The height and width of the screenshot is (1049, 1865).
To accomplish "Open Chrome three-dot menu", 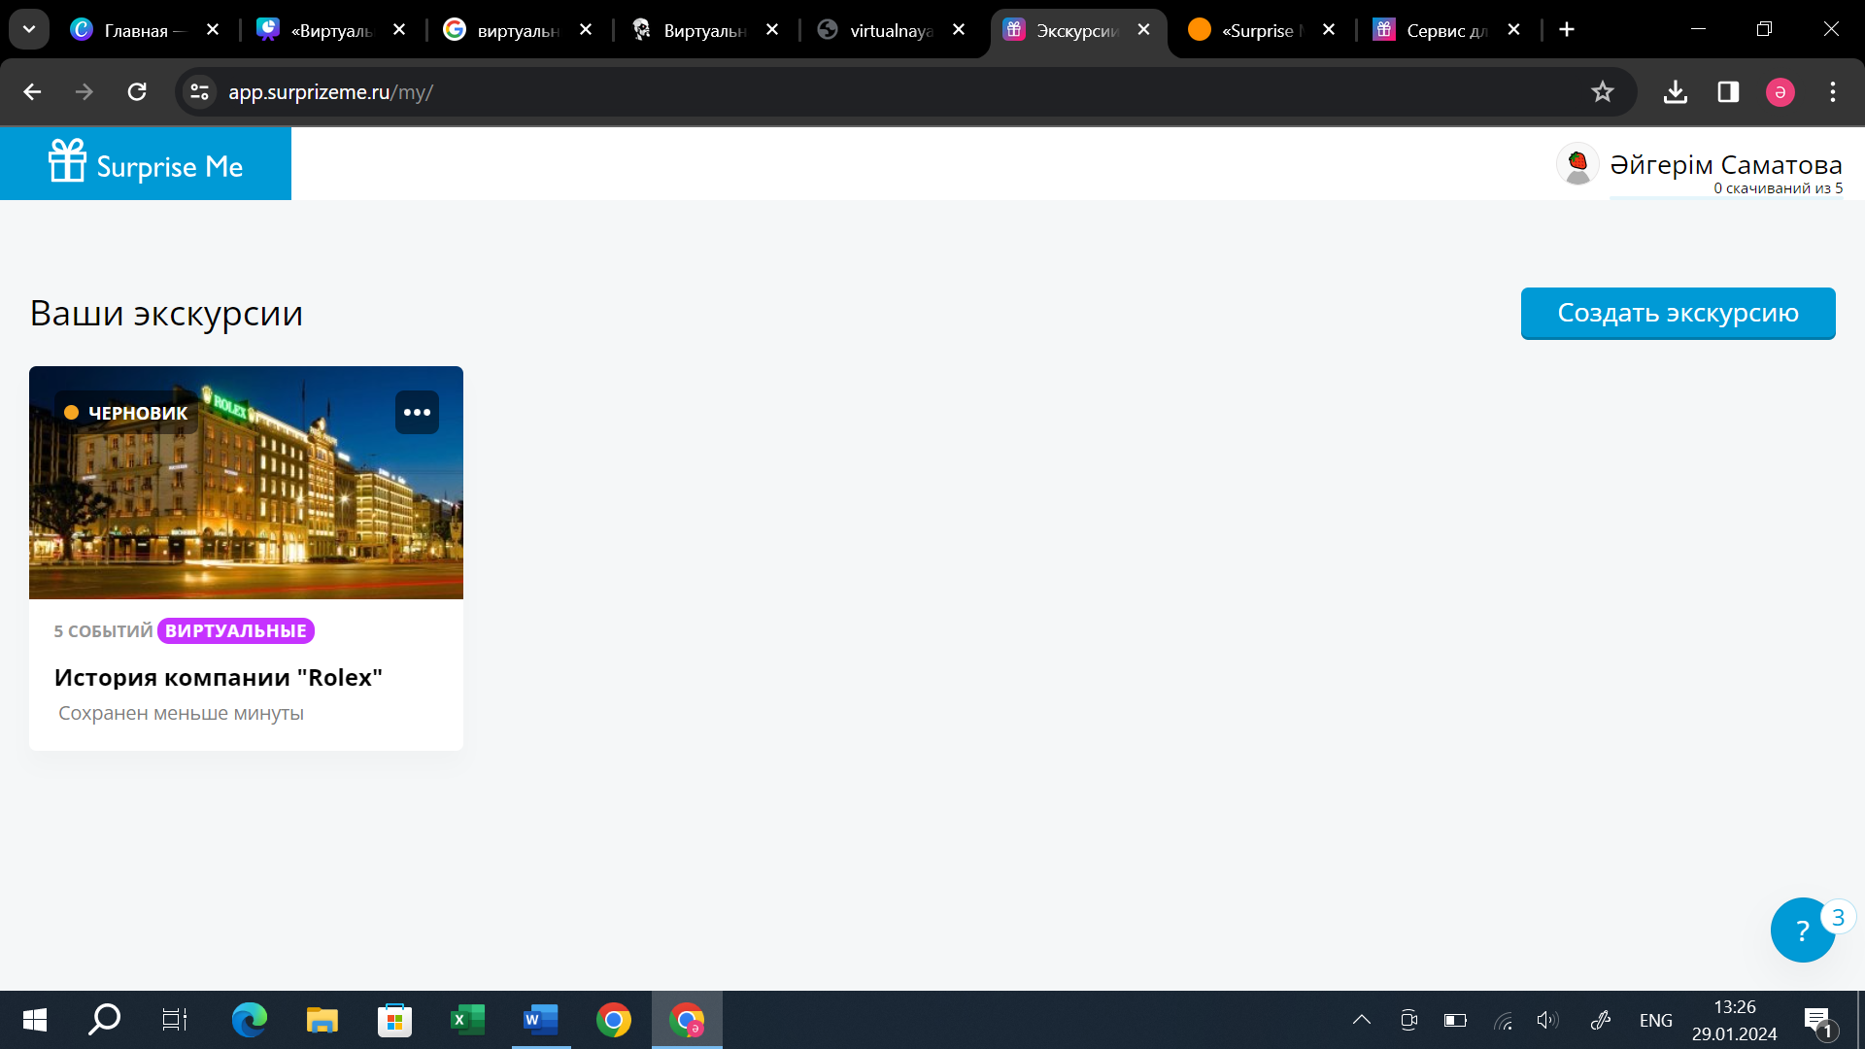I will click(1833, 92).
